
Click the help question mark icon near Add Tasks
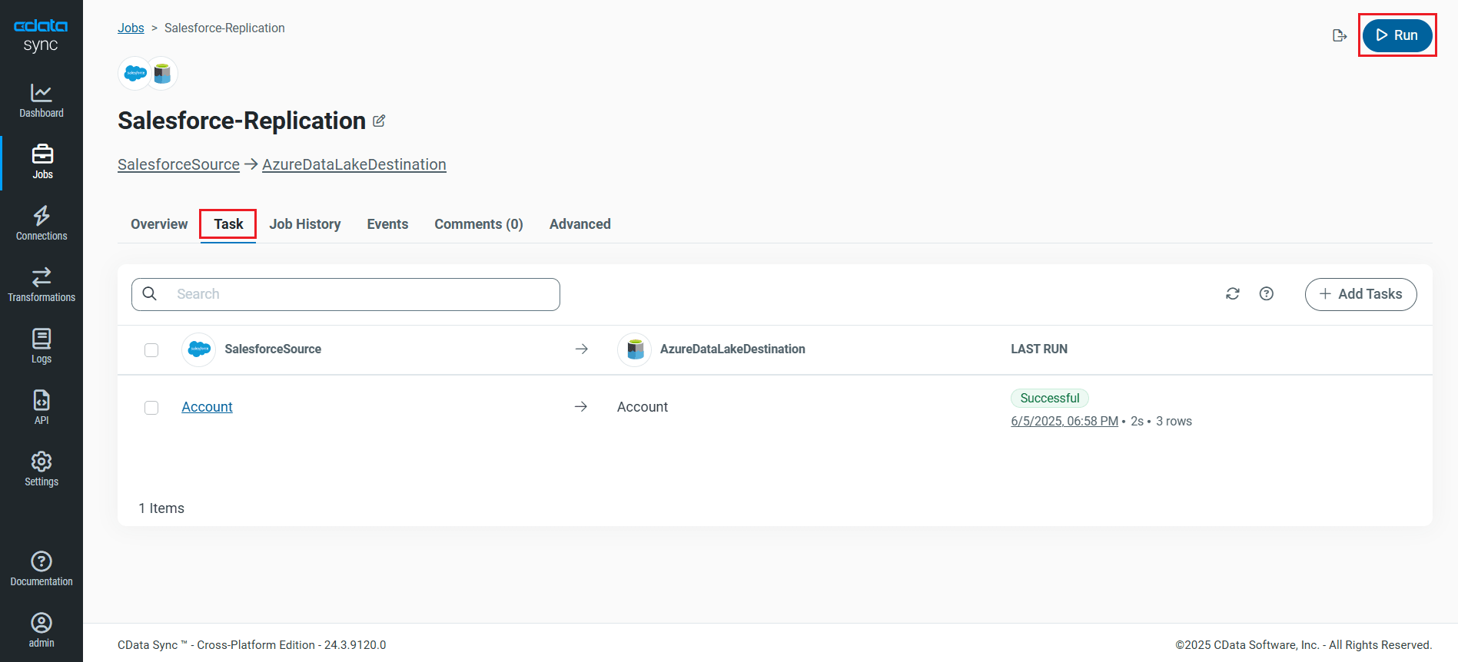[1267, 294]
